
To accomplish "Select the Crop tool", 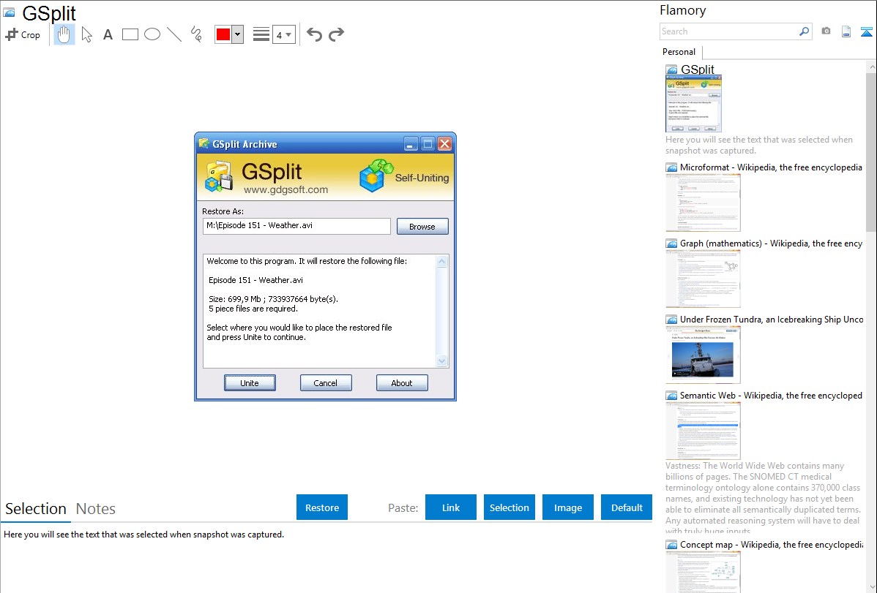I will tap(23, 34).
